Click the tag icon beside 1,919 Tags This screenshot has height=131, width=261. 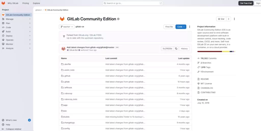tap(198, 67)
